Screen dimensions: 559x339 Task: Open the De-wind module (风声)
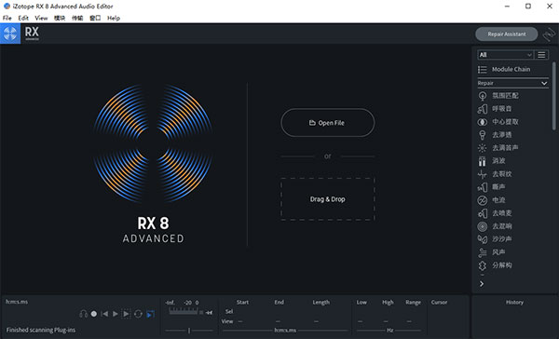[x=492, y=252]
